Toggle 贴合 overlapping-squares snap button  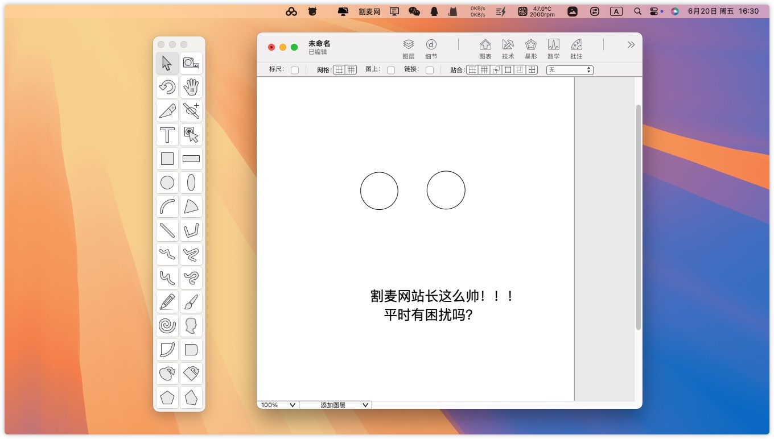(496, 70)
